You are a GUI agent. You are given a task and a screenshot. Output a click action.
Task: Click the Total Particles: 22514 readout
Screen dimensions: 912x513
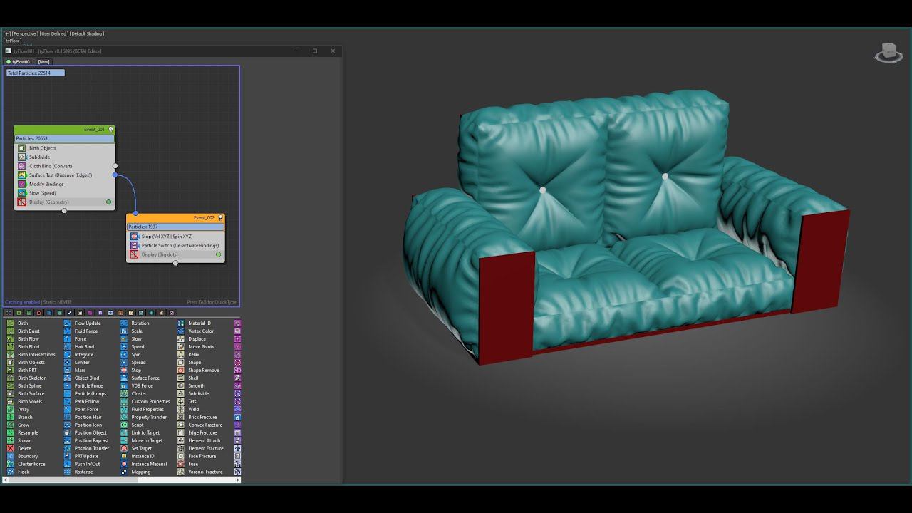[x=36, y=73]
